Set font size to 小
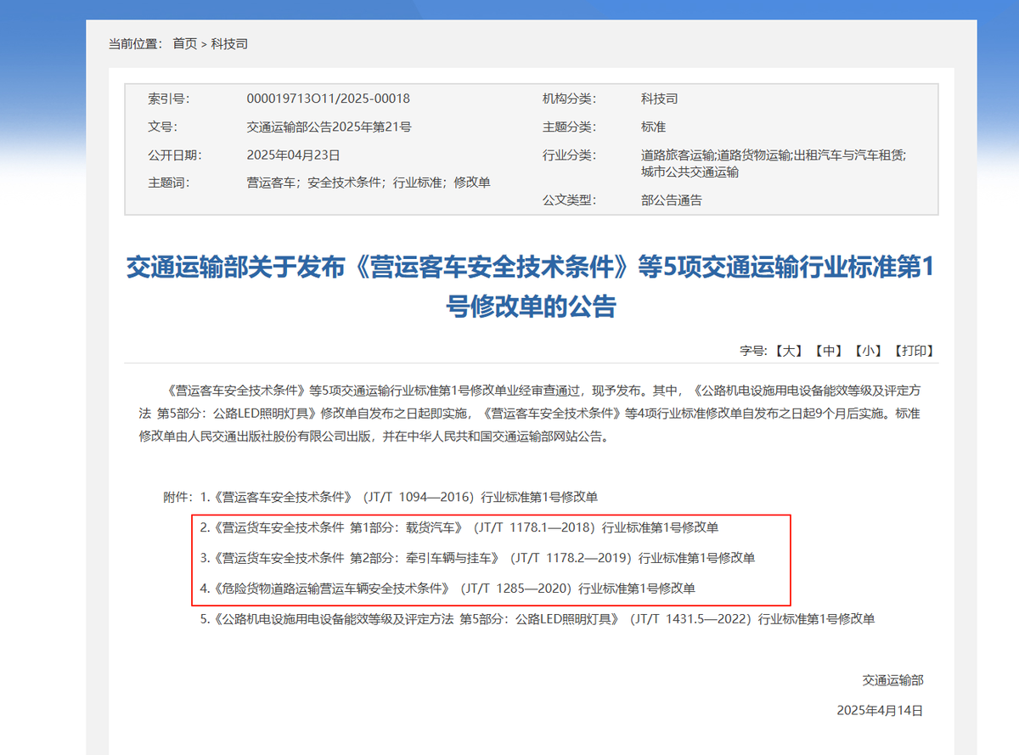 point(867,350)
